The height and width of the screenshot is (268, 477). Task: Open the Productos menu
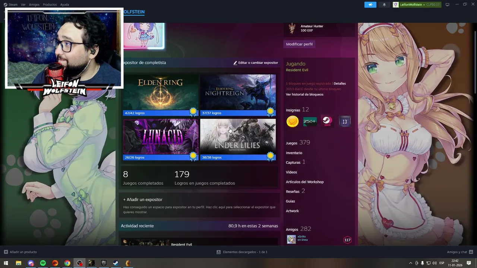[50, 4]
